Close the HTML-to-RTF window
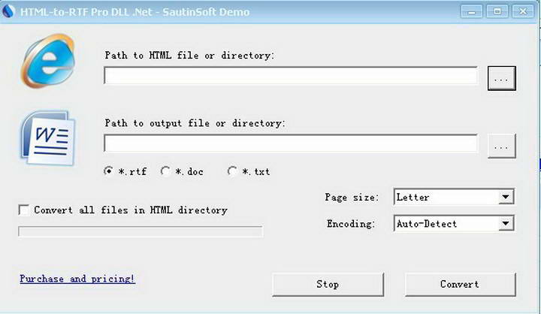The height and width of the screenshot is (314, 541). 523,11
